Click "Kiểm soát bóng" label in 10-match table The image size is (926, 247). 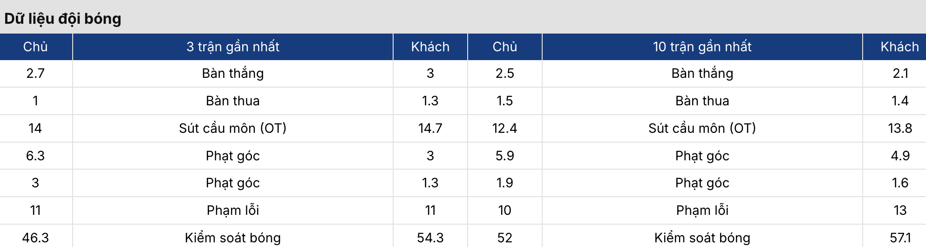[702, 238]
